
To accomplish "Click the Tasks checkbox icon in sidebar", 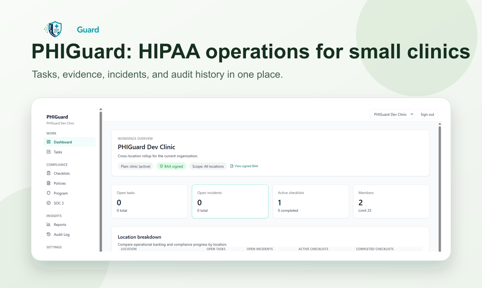I will [49, 152].
